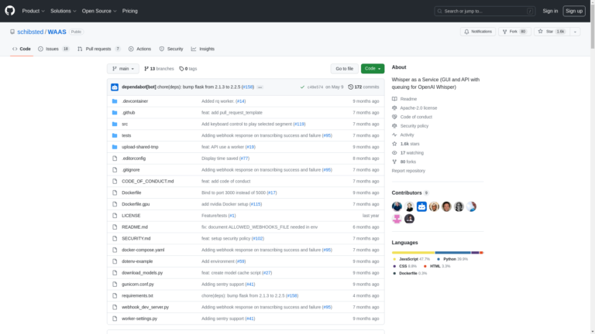
Task: Expand the green Code dropdown button
Action: pyautogui.click(x=372, y=69)
